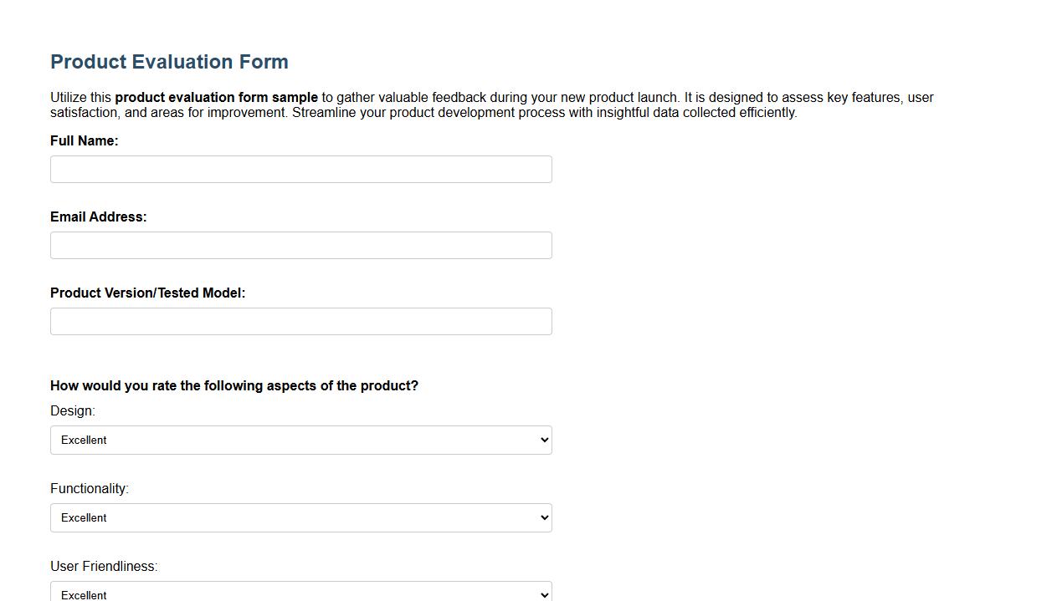1057x601 pixels.
Task: Open the Functionality rating dropdown
Action: [x=300, y=517]
